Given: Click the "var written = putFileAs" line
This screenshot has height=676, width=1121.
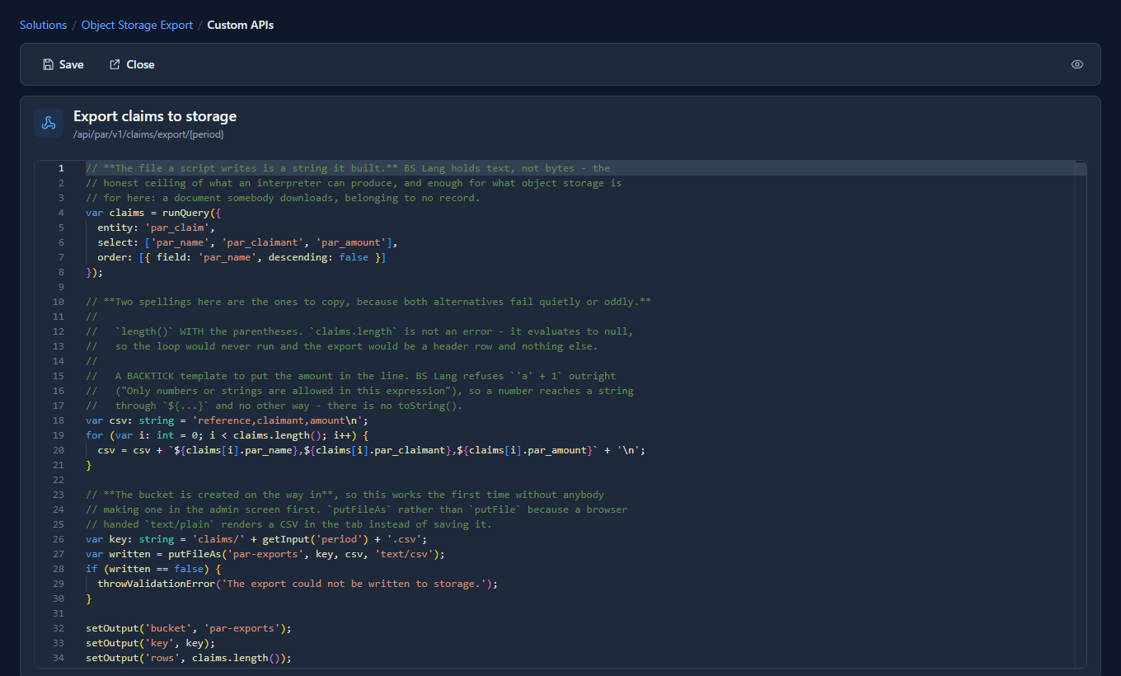Looking at the screenshot, I should click(265, 554).
